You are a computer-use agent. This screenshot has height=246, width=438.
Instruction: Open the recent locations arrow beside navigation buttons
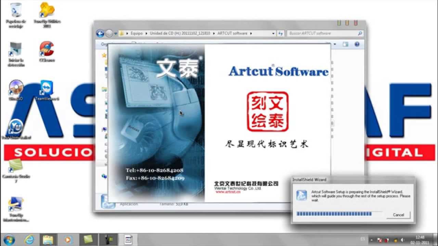coord(116,33)
